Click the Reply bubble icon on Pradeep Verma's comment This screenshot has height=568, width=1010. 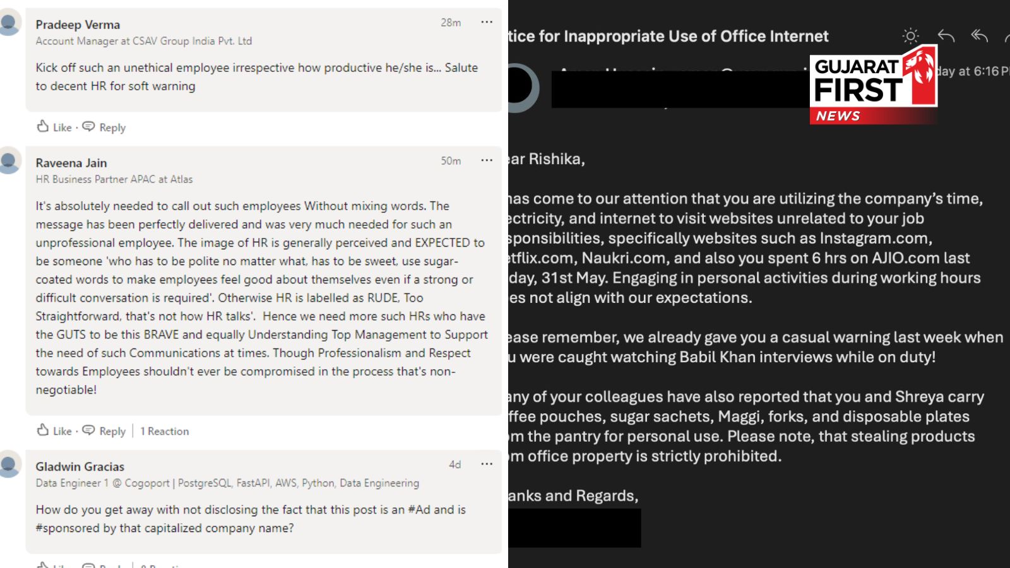click(x=89, y=127)
